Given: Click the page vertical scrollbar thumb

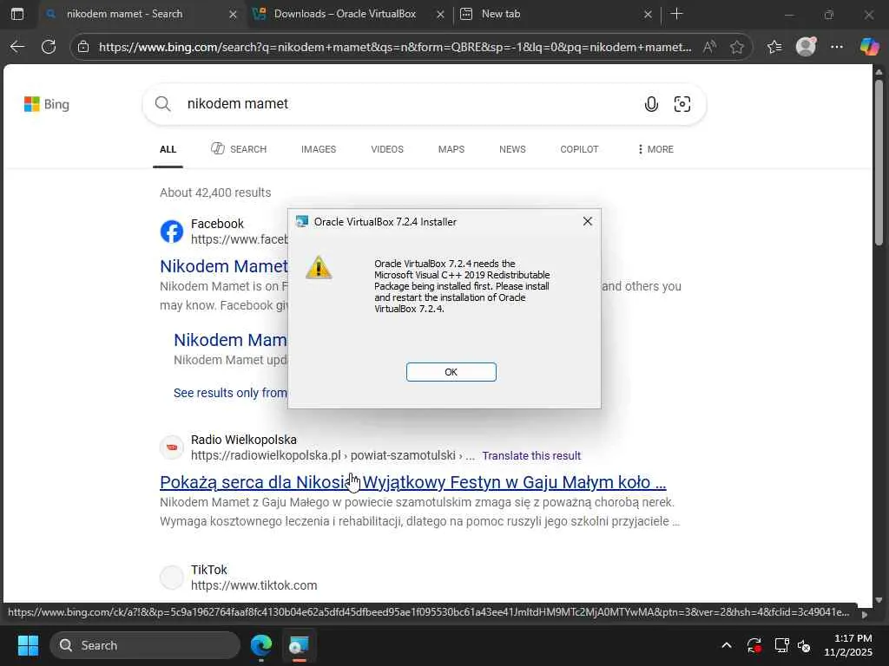Looking at the screenshot, I should click(x=879, y=162).
